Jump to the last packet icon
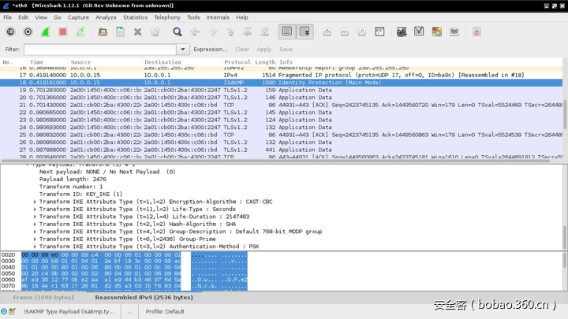The image size is (568, 319). coord(264,32)
